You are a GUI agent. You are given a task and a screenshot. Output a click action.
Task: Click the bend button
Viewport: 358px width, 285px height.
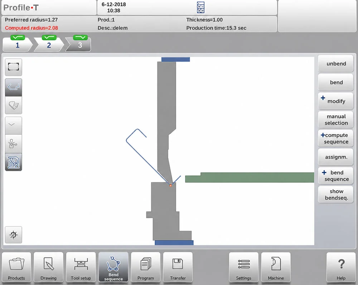[336, 82]
